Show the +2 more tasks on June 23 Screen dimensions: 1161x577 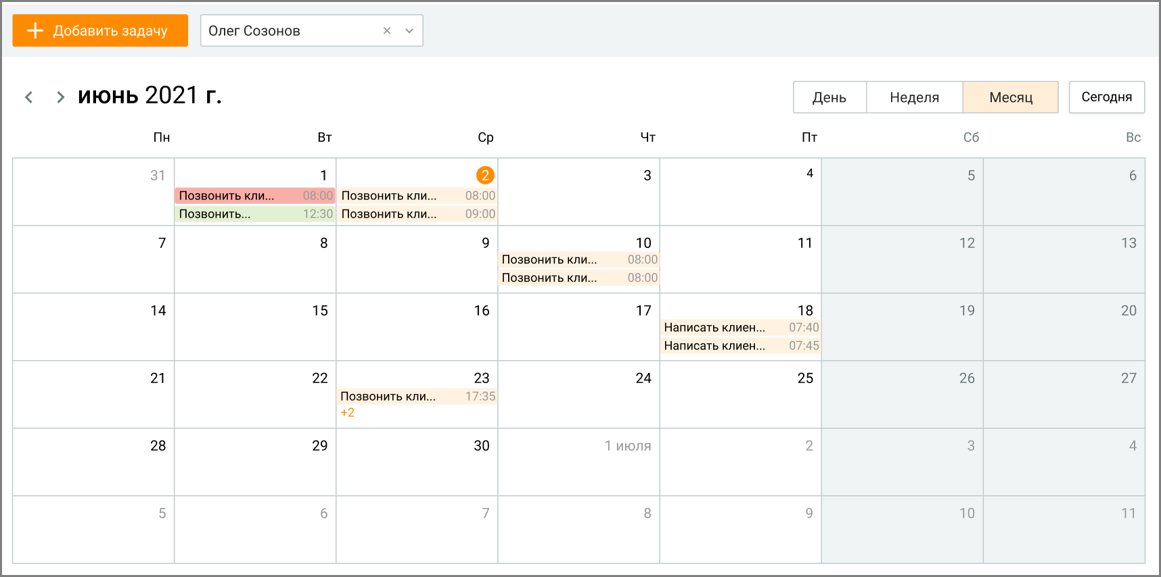point(348,413)
